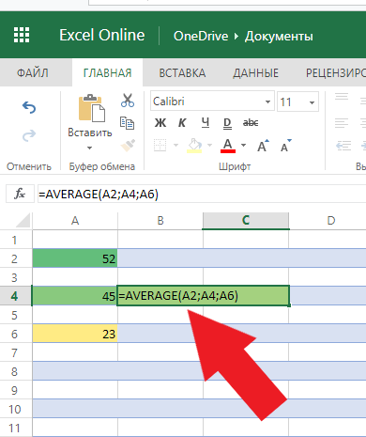366x437 pixels.
Task: Toggle italic К formatting
Action: pos(182,123)
